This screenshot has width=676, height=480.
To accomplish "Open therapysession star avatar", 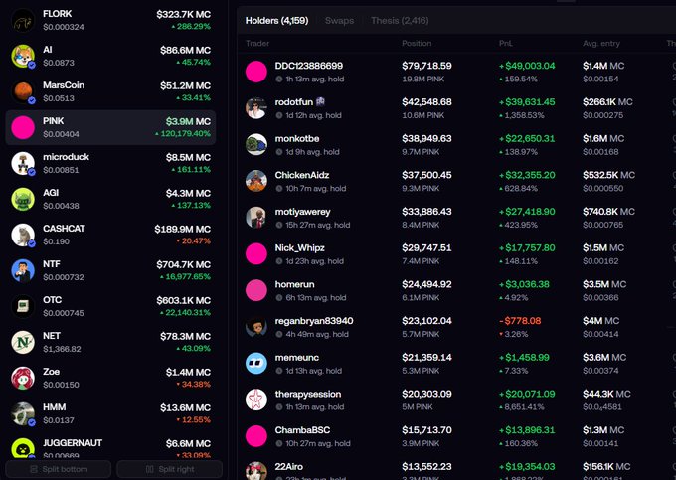I will pyautogui.click(x=256, y=400).
